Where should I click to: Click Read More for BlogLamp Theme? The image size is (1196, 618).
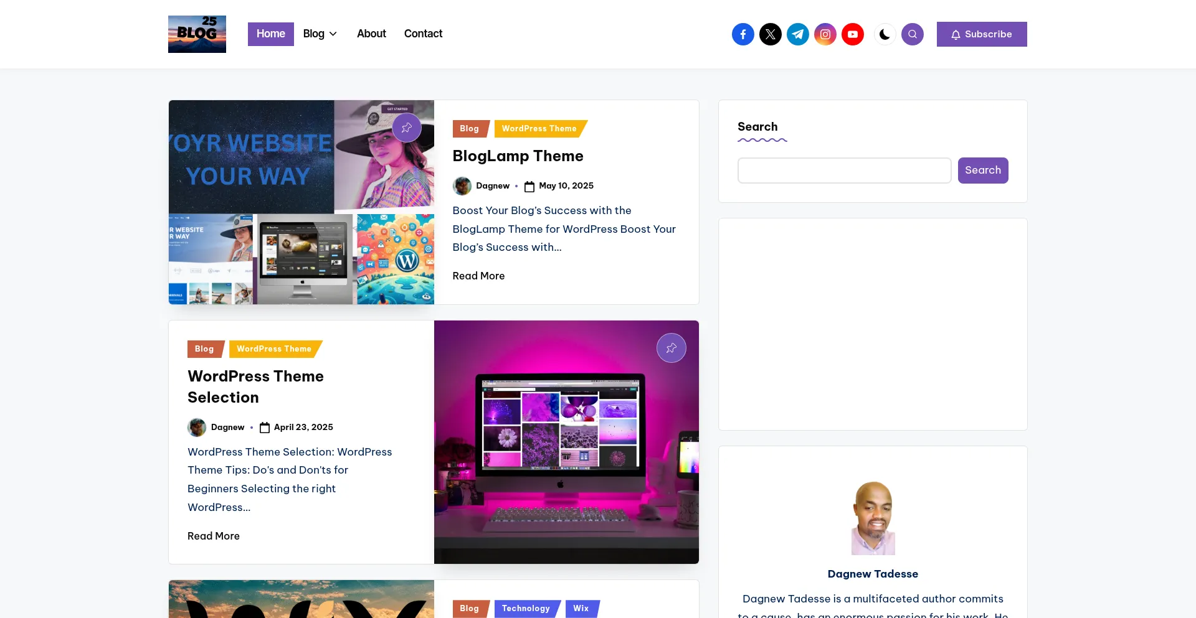click(x=478, y=276)
